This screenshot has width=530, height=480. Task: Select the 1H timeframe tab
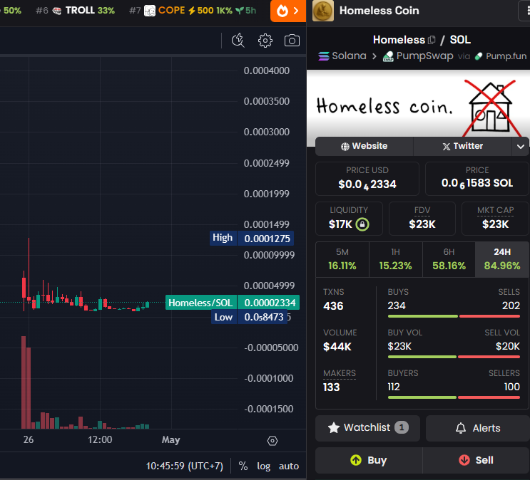[x=395, y=259]
